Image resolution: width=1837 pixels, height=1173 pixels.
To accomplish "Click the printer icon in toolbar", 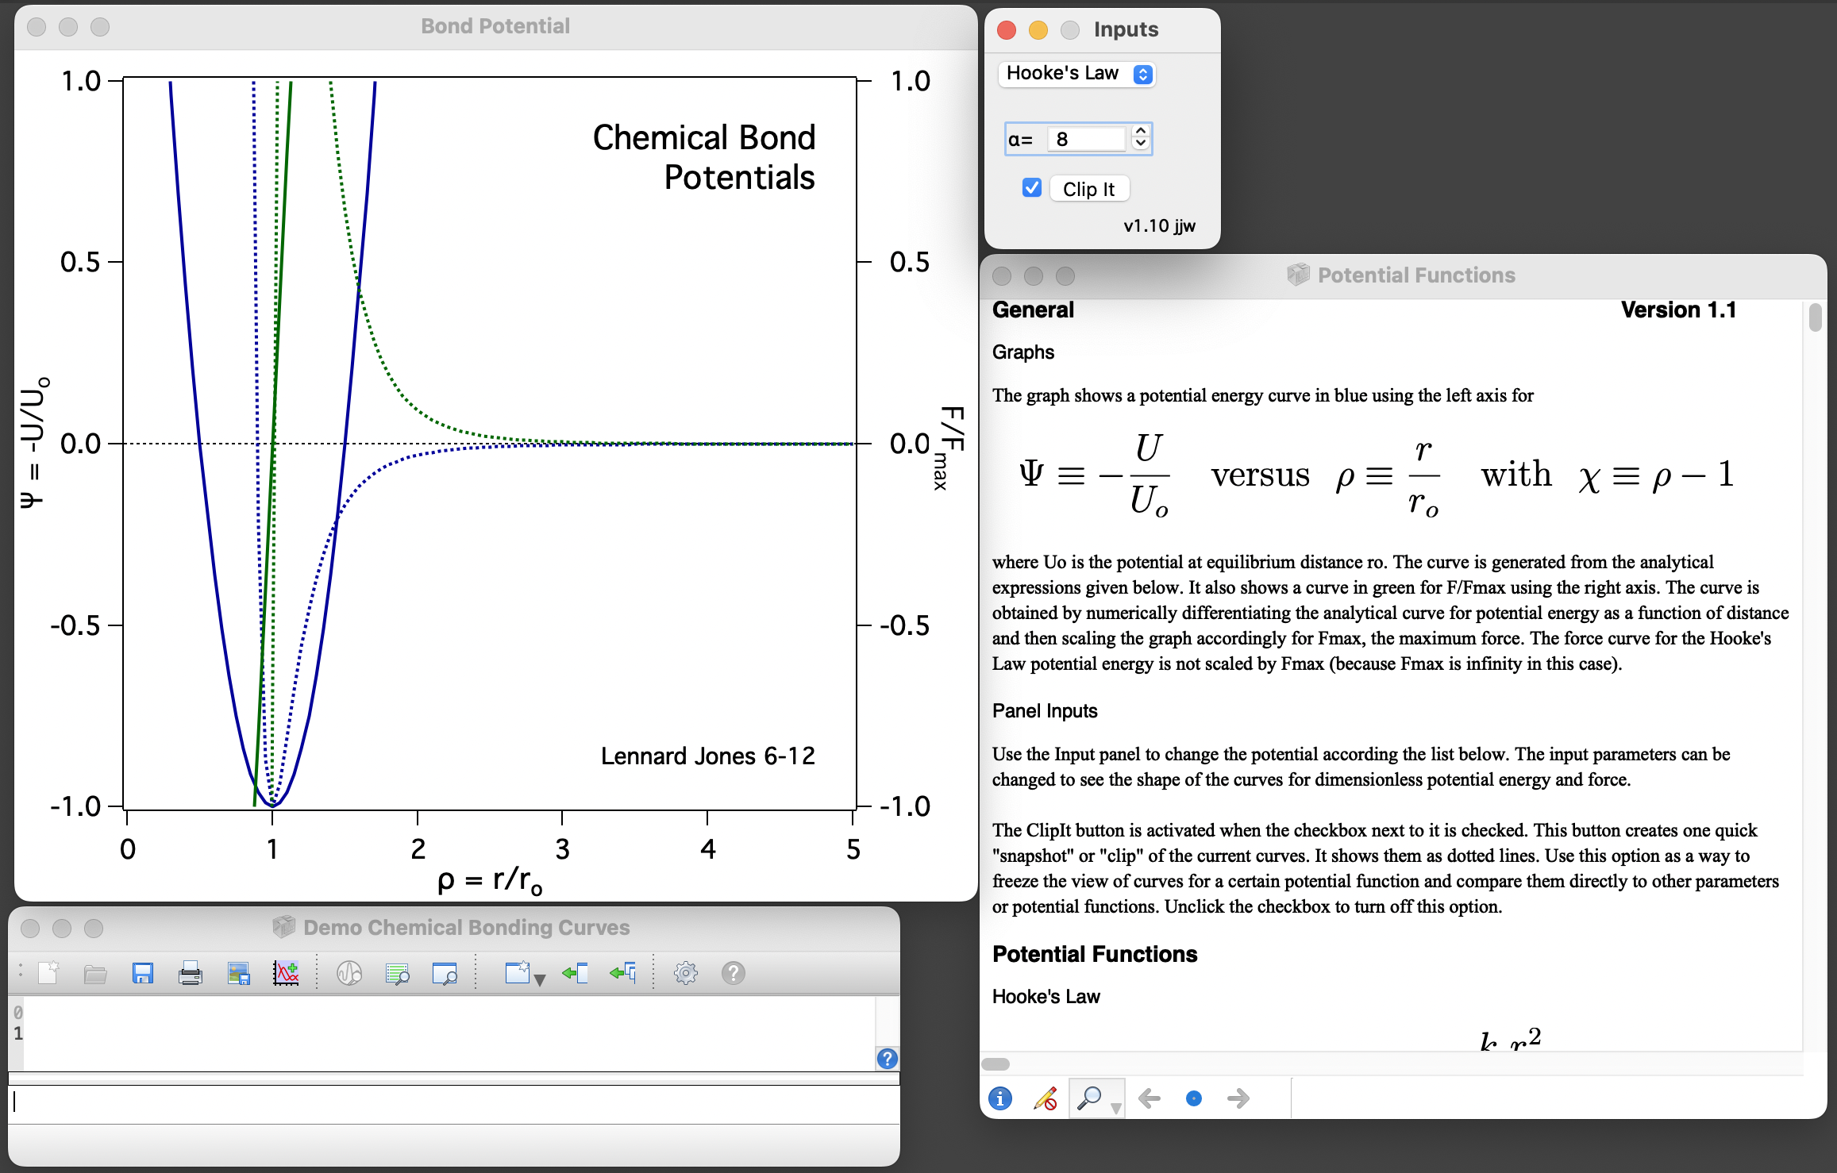I will coord(191,973).
